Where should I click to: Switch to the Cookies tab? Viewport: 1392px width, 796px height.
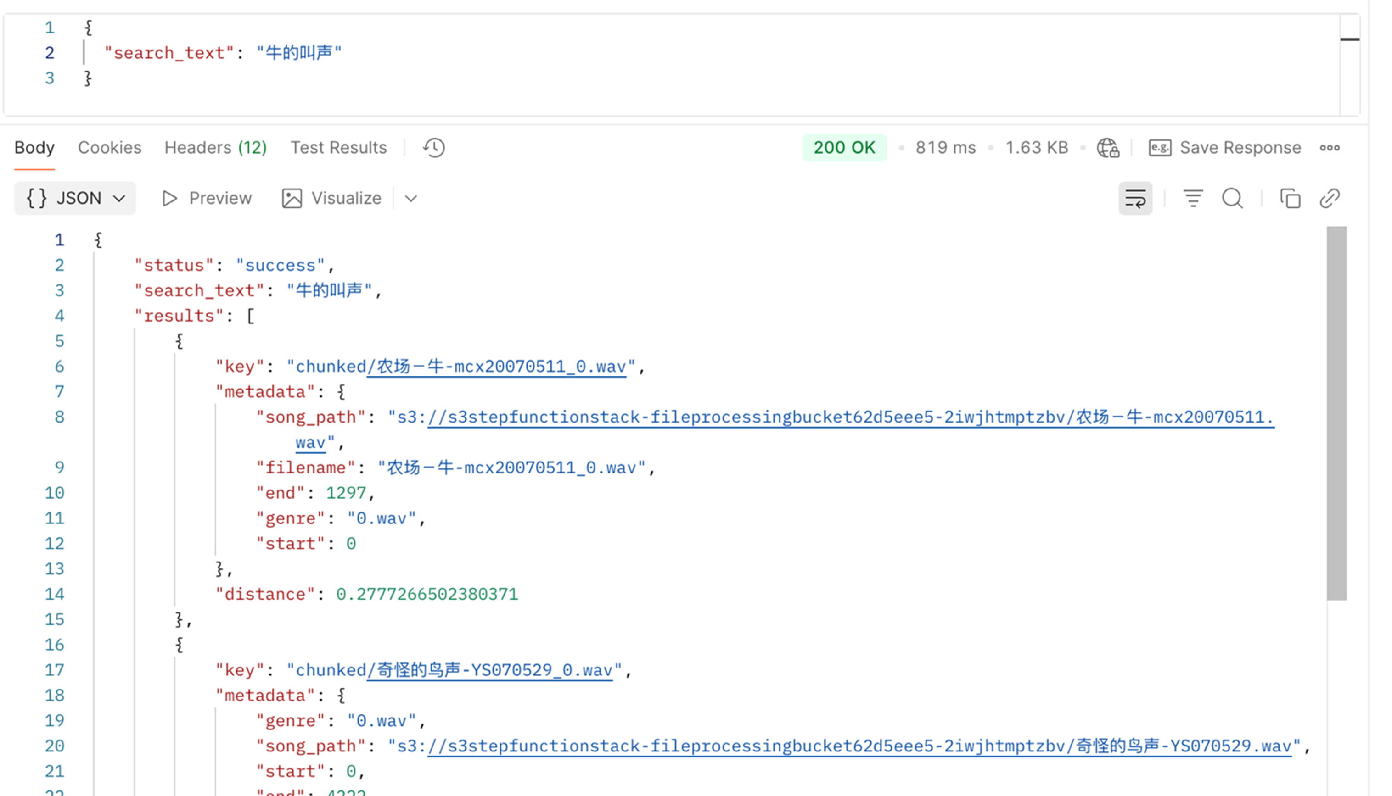tap(109, 148)
